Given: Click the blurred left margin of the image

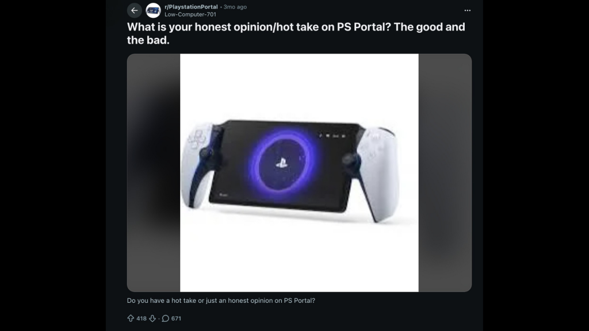Looking at the screenshot, I should click(154, 172).
